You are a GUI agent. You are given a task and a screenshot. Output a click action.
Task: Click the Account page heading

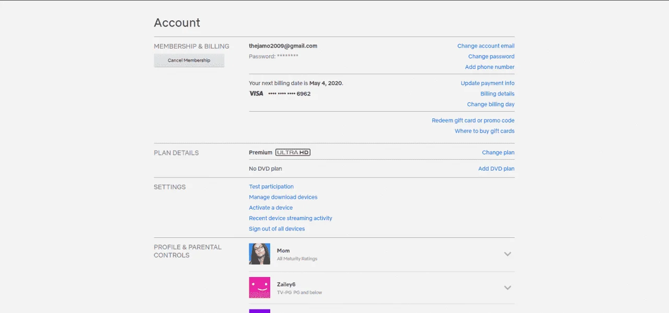pyautogui.click(x=177, y=23)
